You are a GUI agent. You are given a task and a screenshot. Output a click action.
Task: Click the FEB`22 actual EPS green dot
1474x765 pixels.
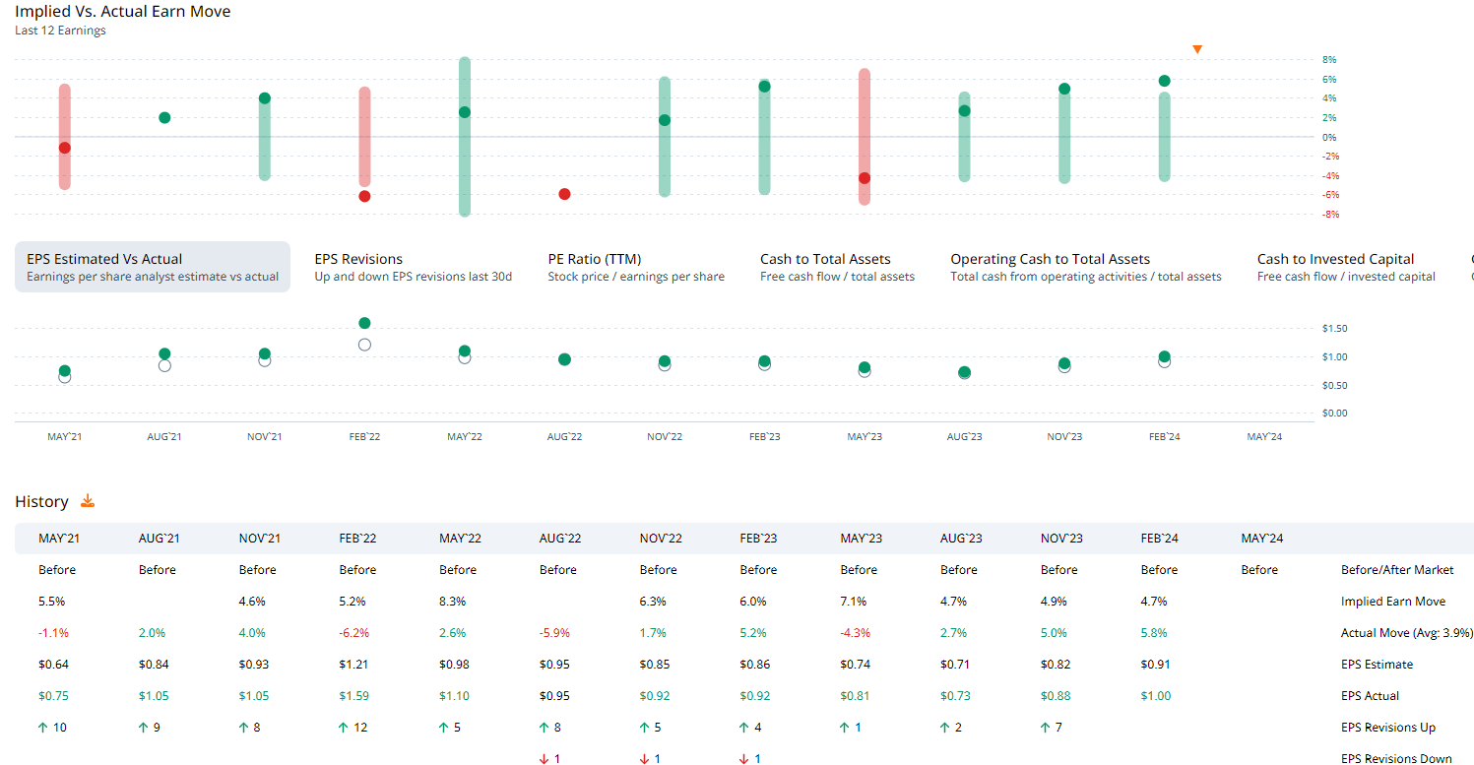[364, 323]
